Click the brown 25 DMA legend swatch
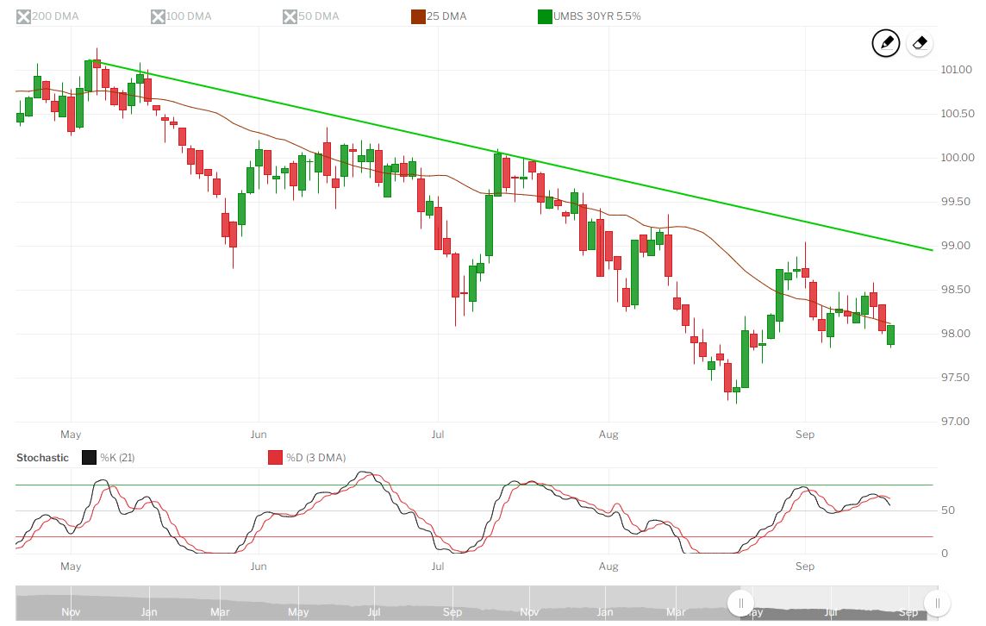986x626 pixels. (418, 16)
